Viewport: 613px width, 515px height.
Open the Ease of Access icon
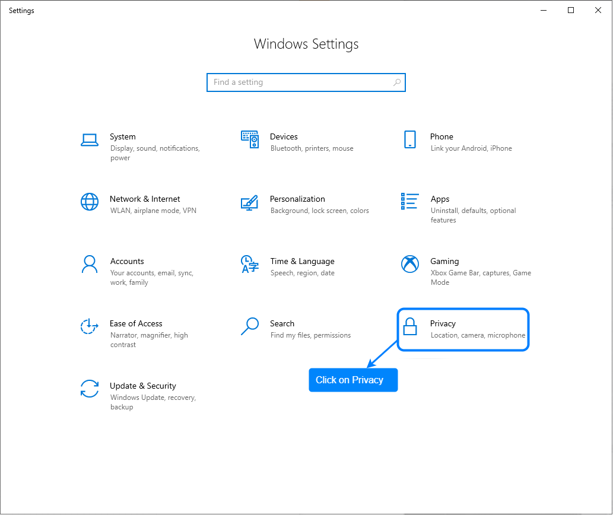[89, 326]
